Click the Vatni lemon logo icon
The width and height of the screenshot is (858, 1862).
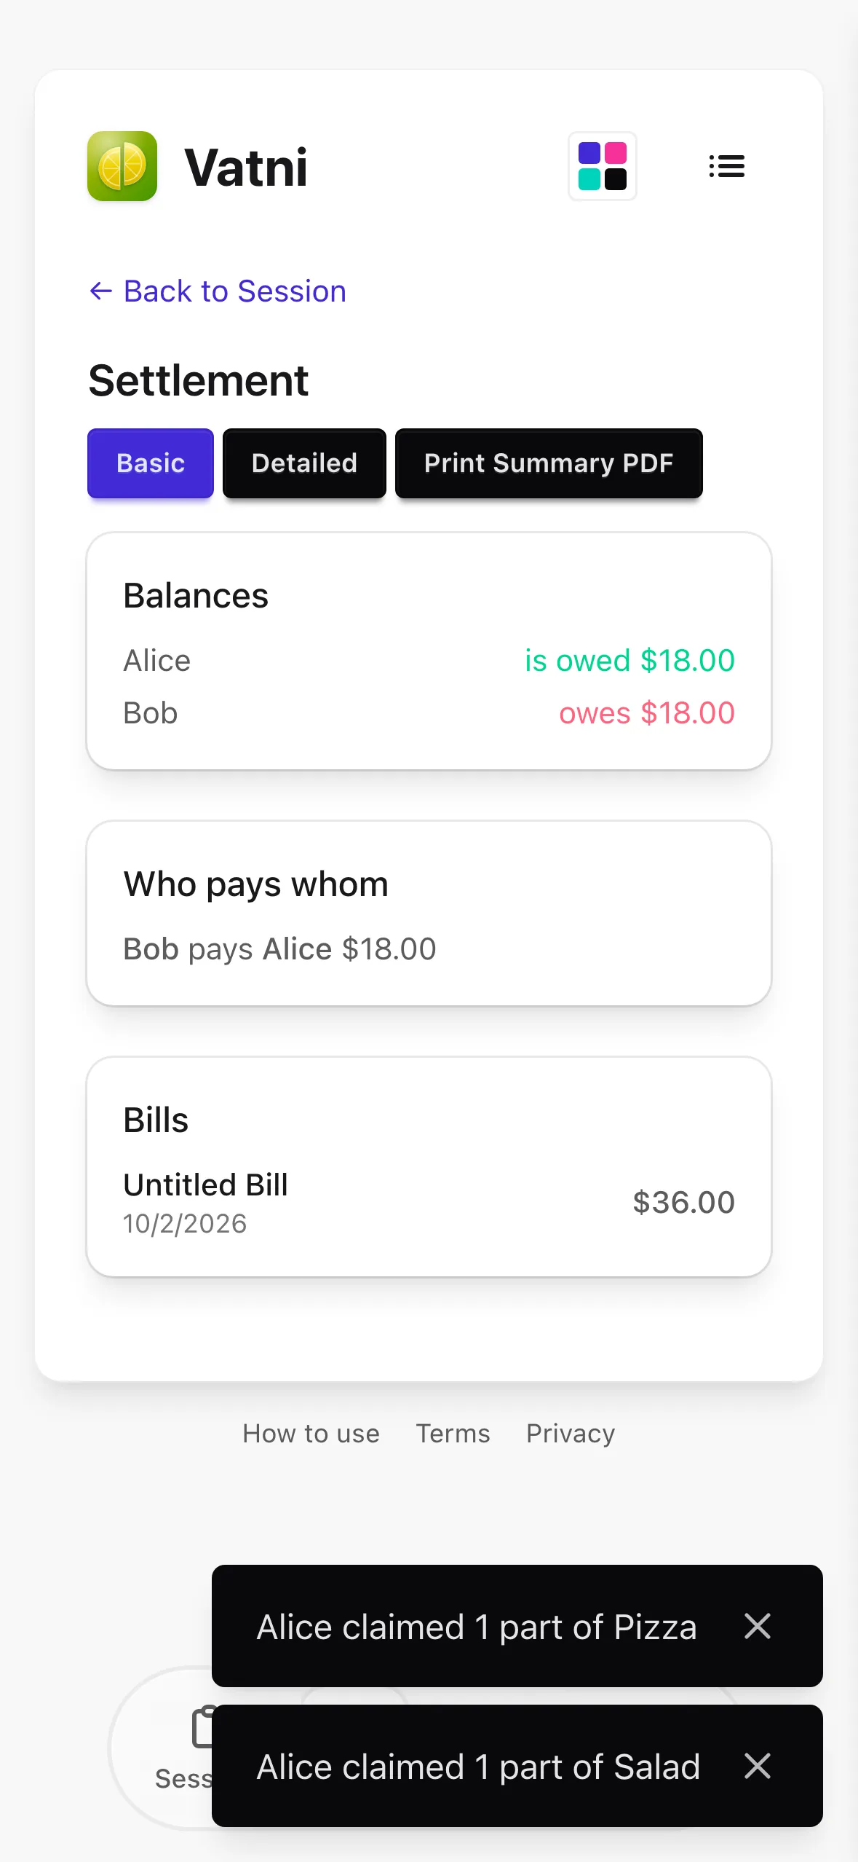click(122, 166)
